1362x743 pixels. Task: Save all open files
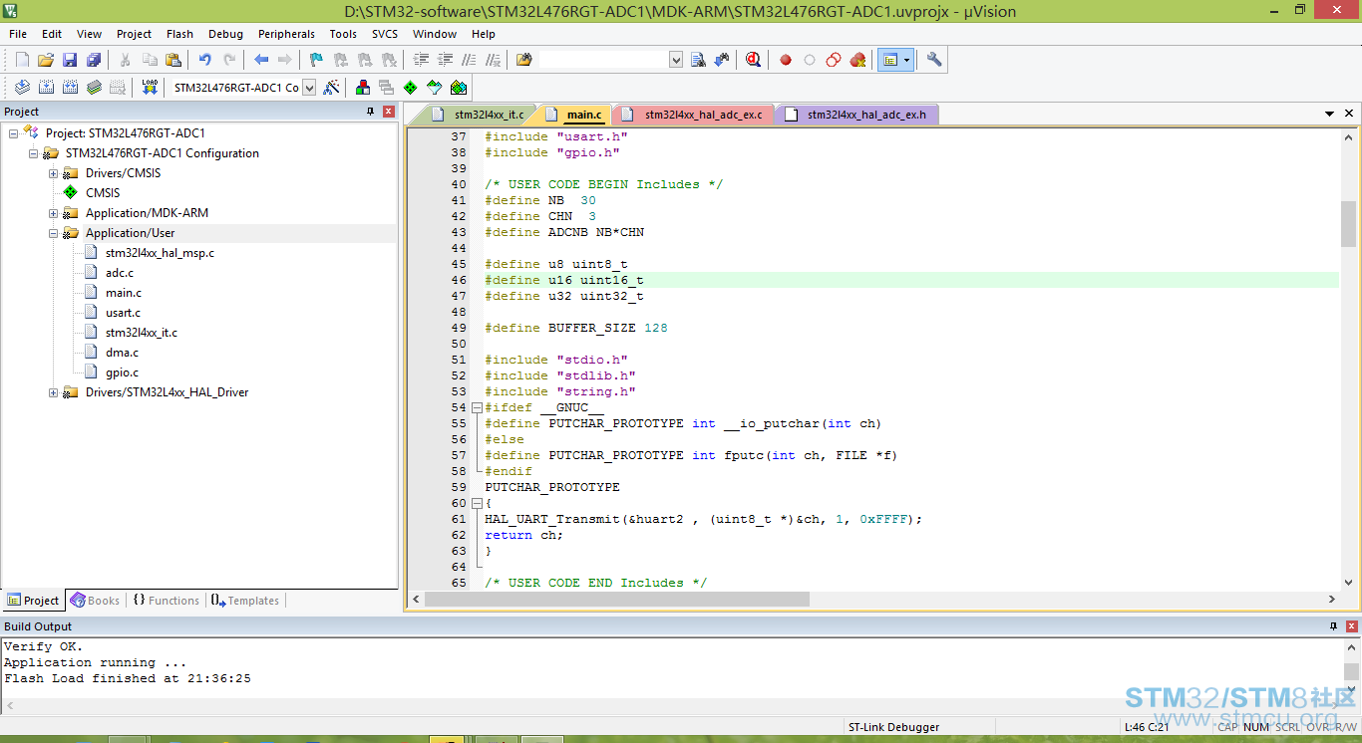[94, 60]
